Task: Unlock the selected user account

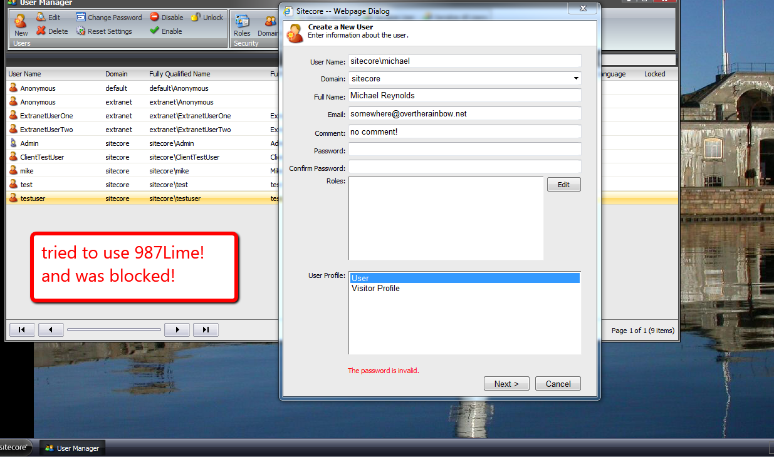Action: 196,18
